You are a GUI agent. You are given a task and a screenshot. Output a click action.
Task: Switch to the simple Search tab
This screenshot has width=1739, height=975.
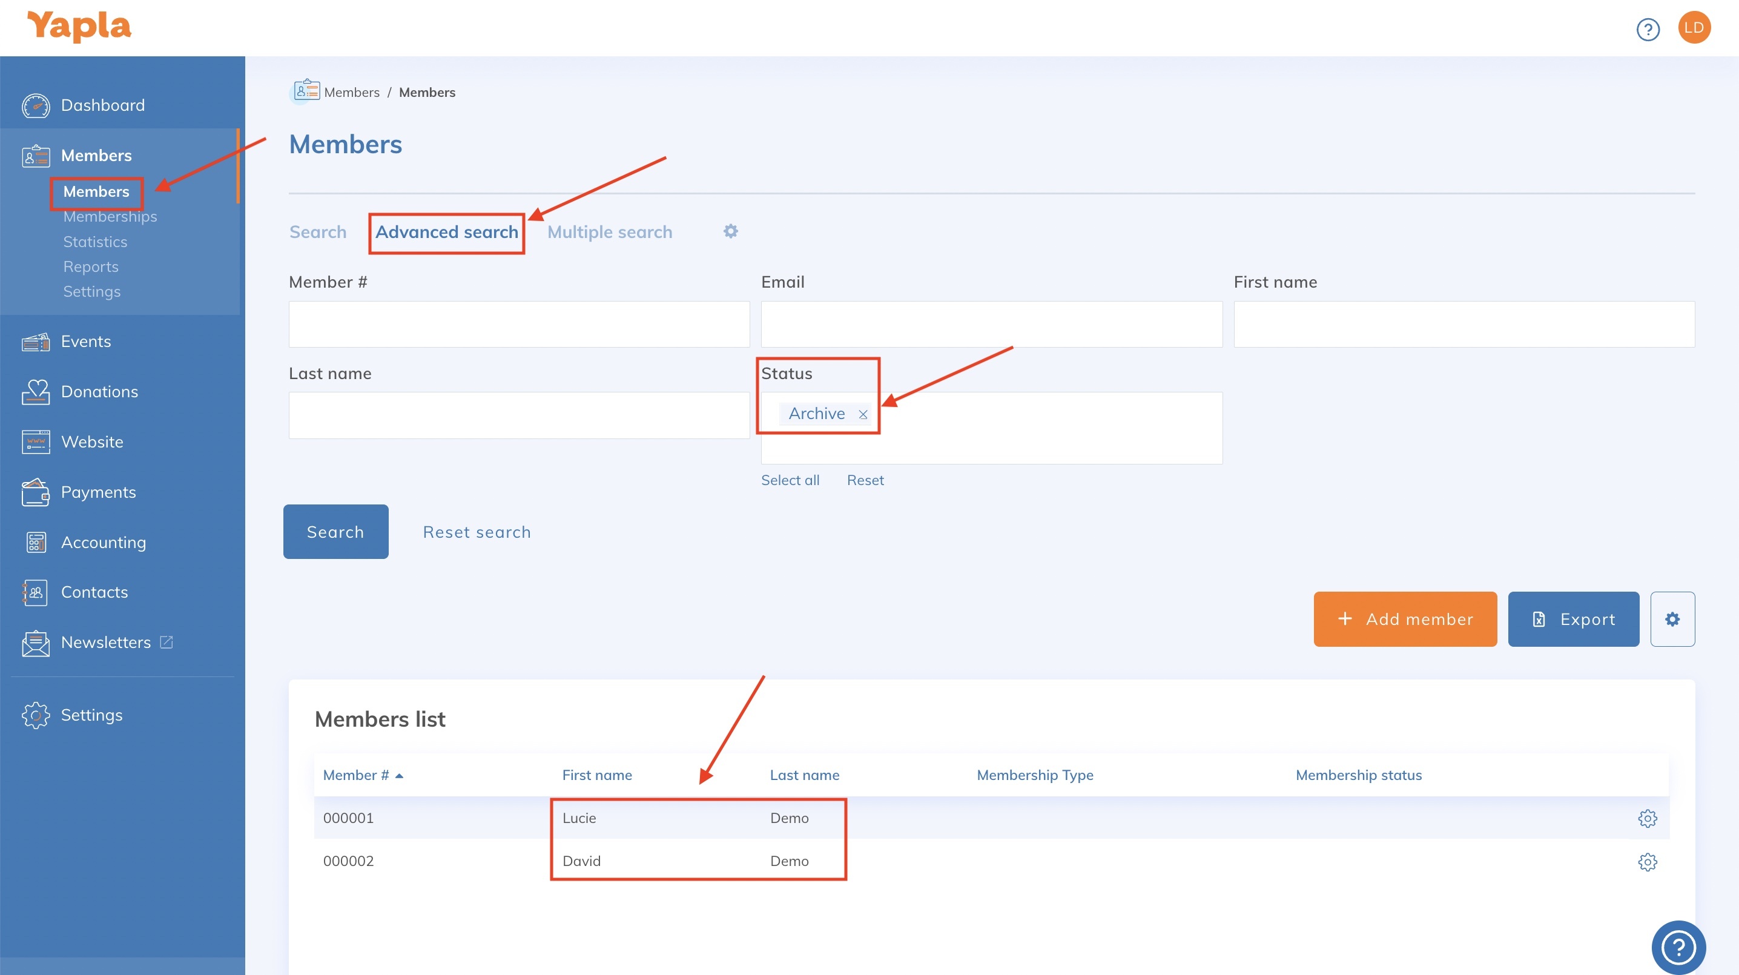click(318, 233)
